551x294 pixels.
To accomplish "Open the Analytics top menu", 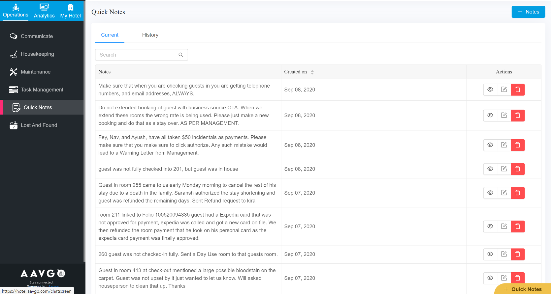I will 44,11.
